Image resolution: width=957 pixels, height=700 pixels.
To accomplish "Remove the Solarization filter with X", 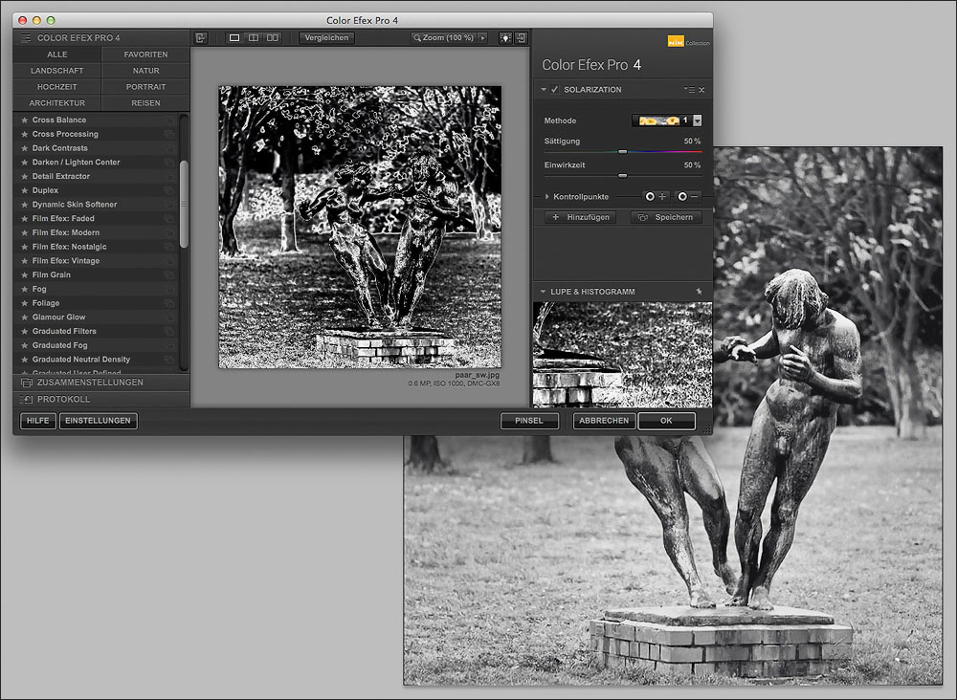I will 701,90.
